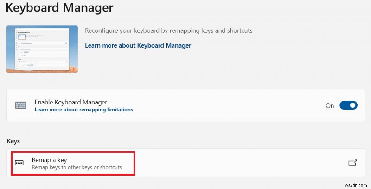Click the 'Enable Keyboard Manager' label text
The height and width of the screenshot is (189, 371).
(x=71, y=102)
